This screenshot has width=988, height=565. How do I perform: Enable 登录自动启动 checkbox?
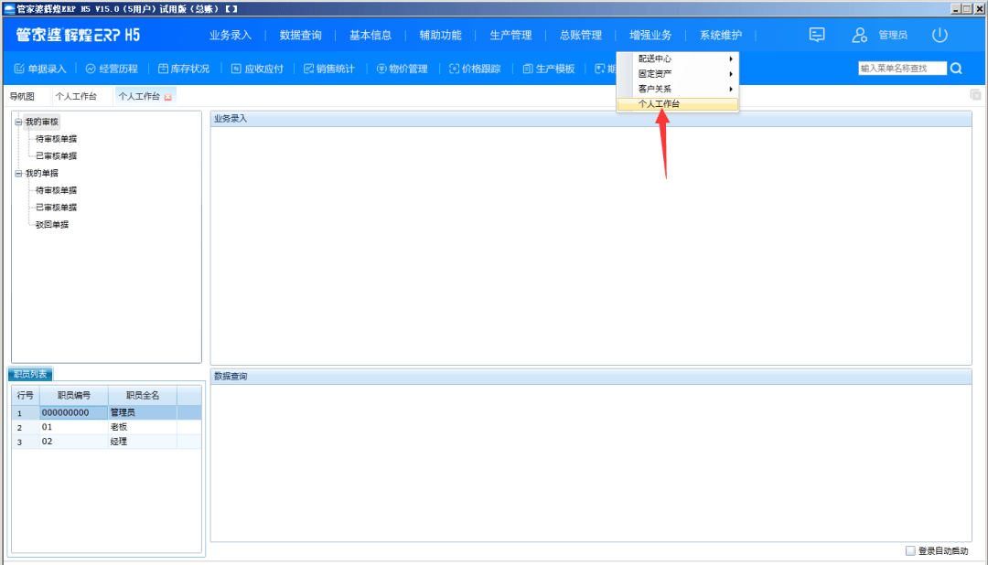click(910, 550)
